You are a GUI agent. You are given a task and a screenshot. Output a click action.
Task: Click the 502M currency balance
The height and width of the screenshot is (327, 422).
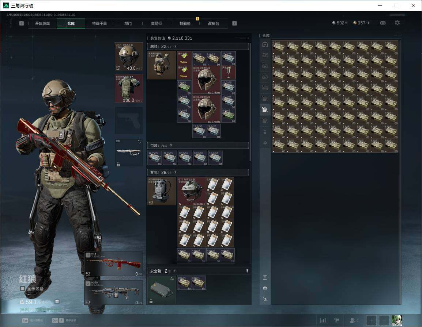(340, 23)
